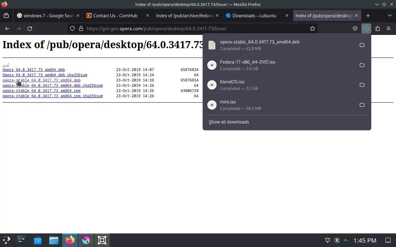Save page to Pocket
This screenshot has height=247, width=396.
[x=355, y=28]
